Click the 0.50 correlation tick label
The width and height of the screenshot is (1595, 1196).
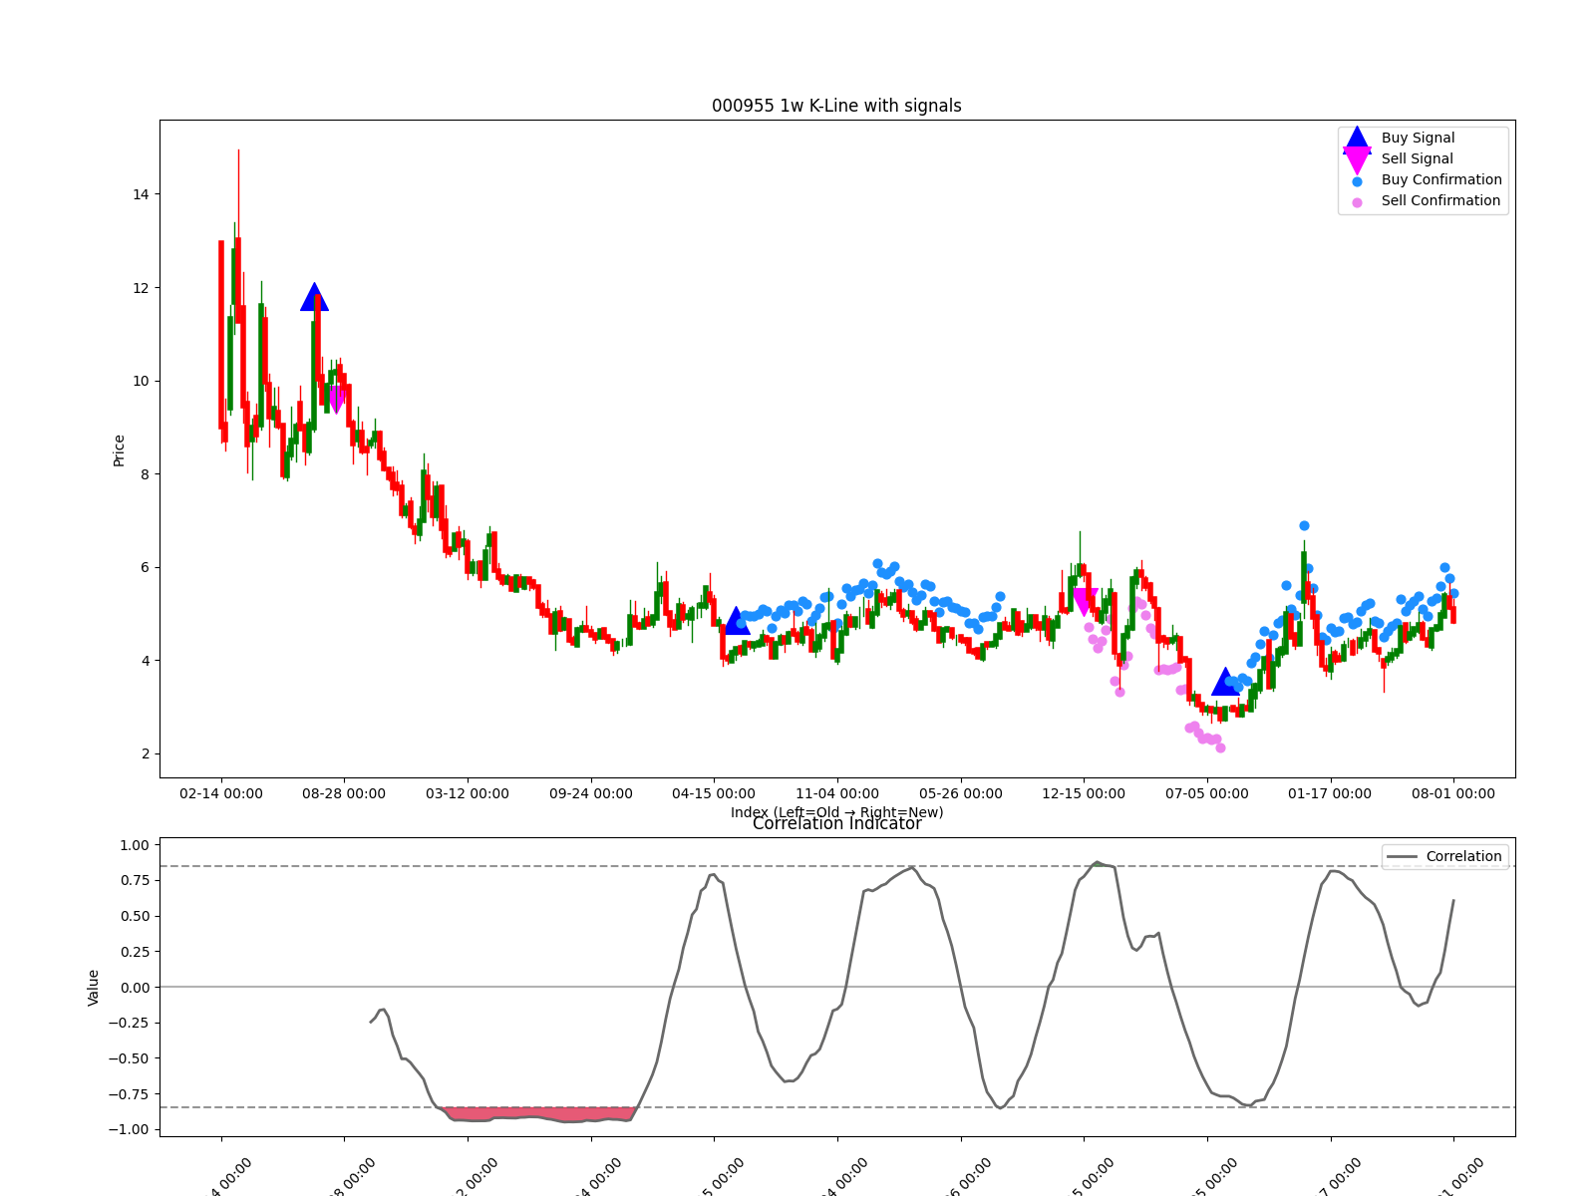click(x=134, y=916)
